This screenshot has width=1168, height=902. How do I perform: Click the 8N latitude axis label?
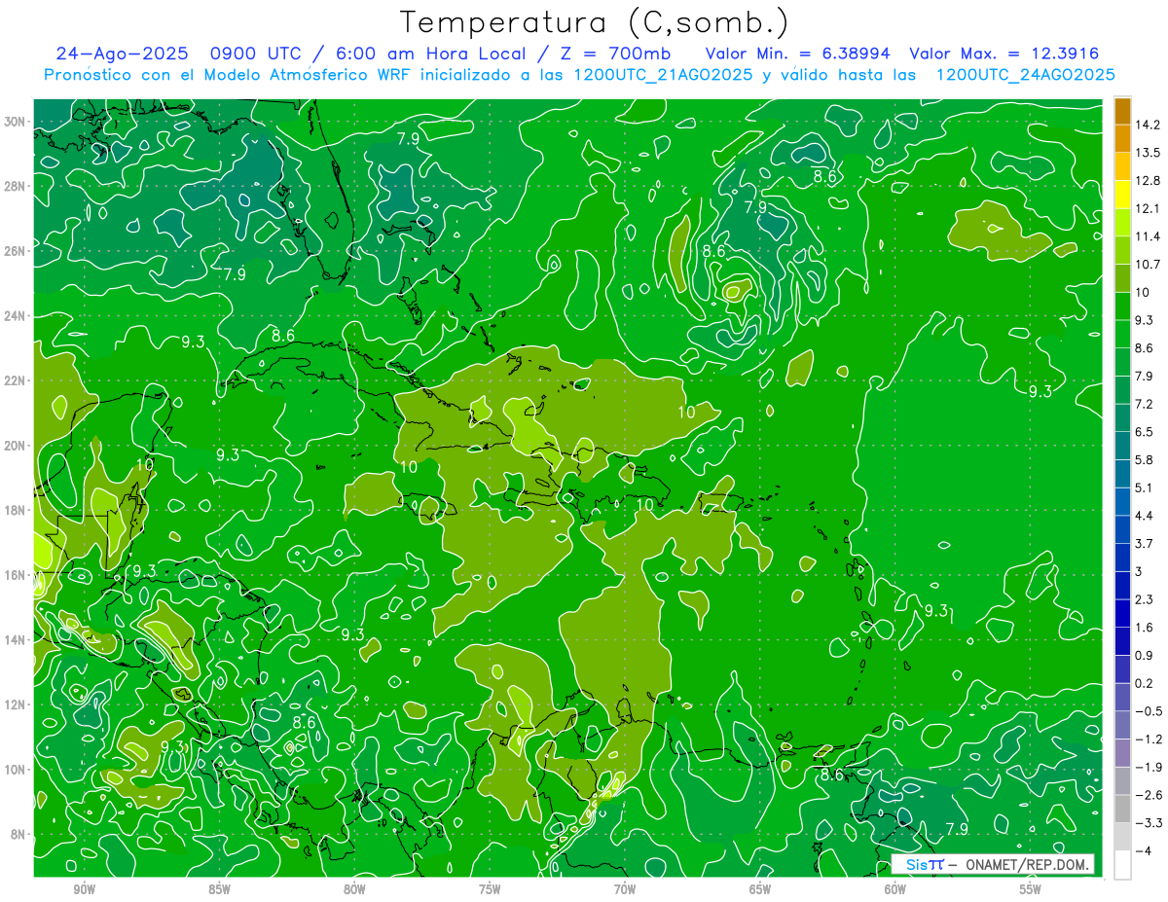pyautogui.click(x=18, y=834)
